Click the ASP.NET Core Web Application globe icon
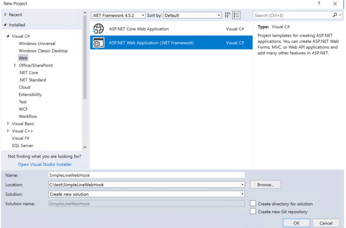346x228 pixels. point(98,29)
